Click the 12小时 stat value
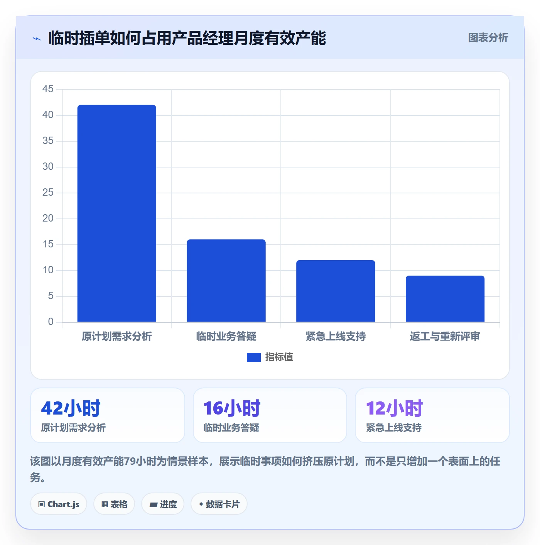The width and height of the screenshot is (540, 545). pos(395,408)
